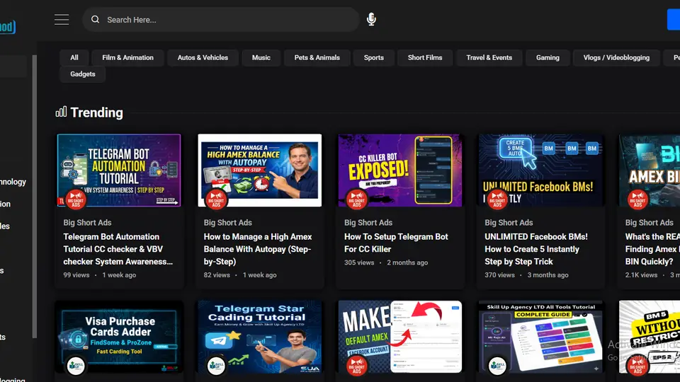Open channel avatar on Telegram Bot Automation thumbnail
680x382 pixels.
[76, 199]
